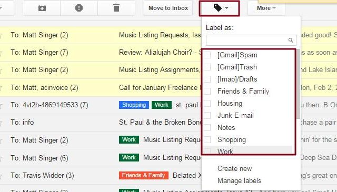
Task: Click the Housing label text
Action: coord(230,103)
